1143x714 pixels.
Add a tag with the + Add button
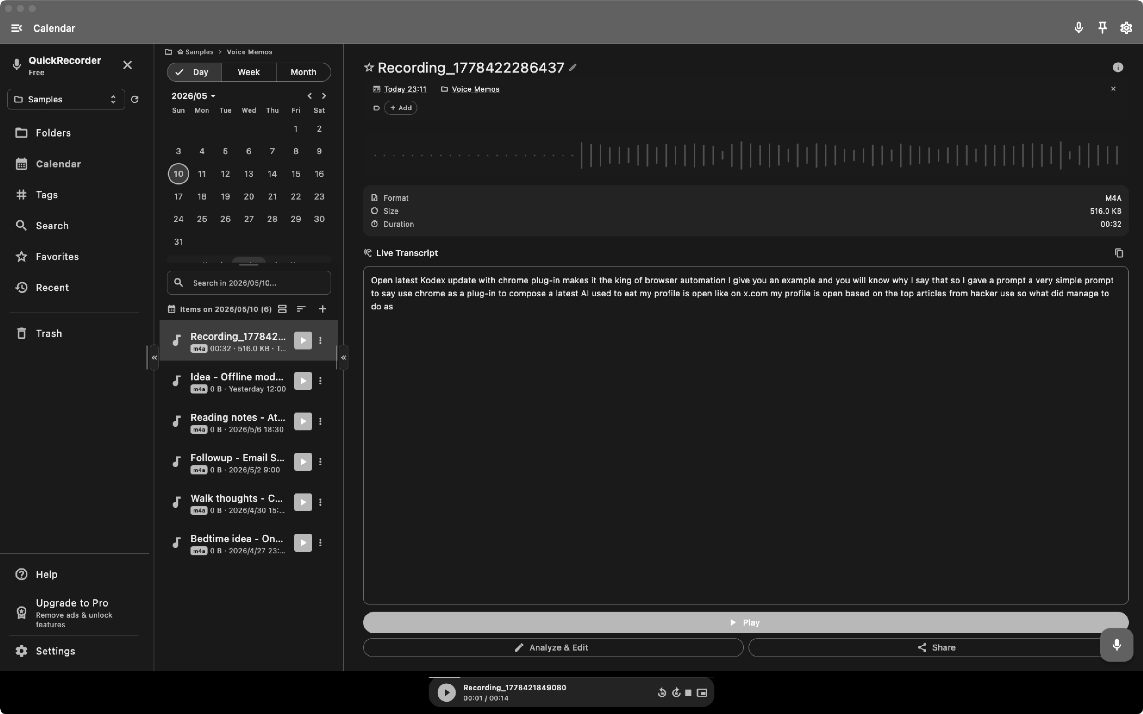coord(400,107)
